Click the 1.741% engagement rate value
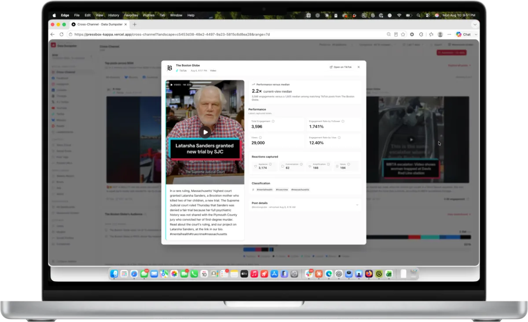528x322 pixels. (316, 127)
